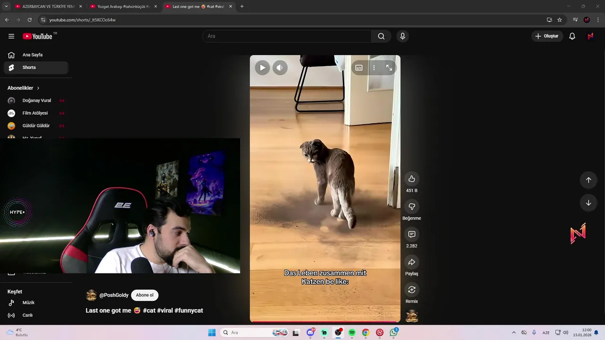Viewport: 605px width, 340px height.
Task: Seek on the red Short progress bar
Action: coord(325,322)
